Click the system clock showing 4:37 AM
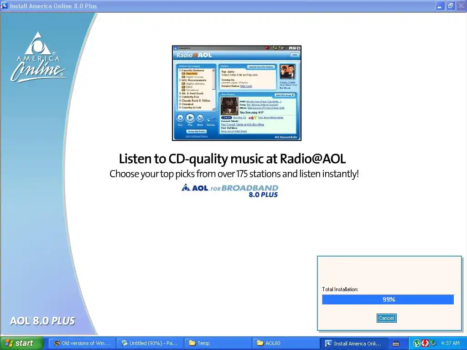 pos(450,343)
